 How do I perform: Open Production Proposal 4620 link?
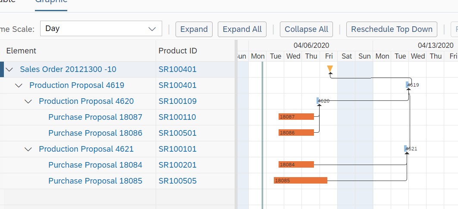(x=86, y=101)
